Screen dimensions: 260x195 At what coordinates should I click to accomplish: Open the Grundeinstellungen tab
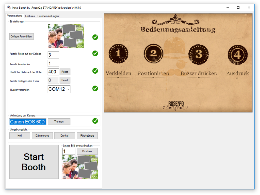48,16
